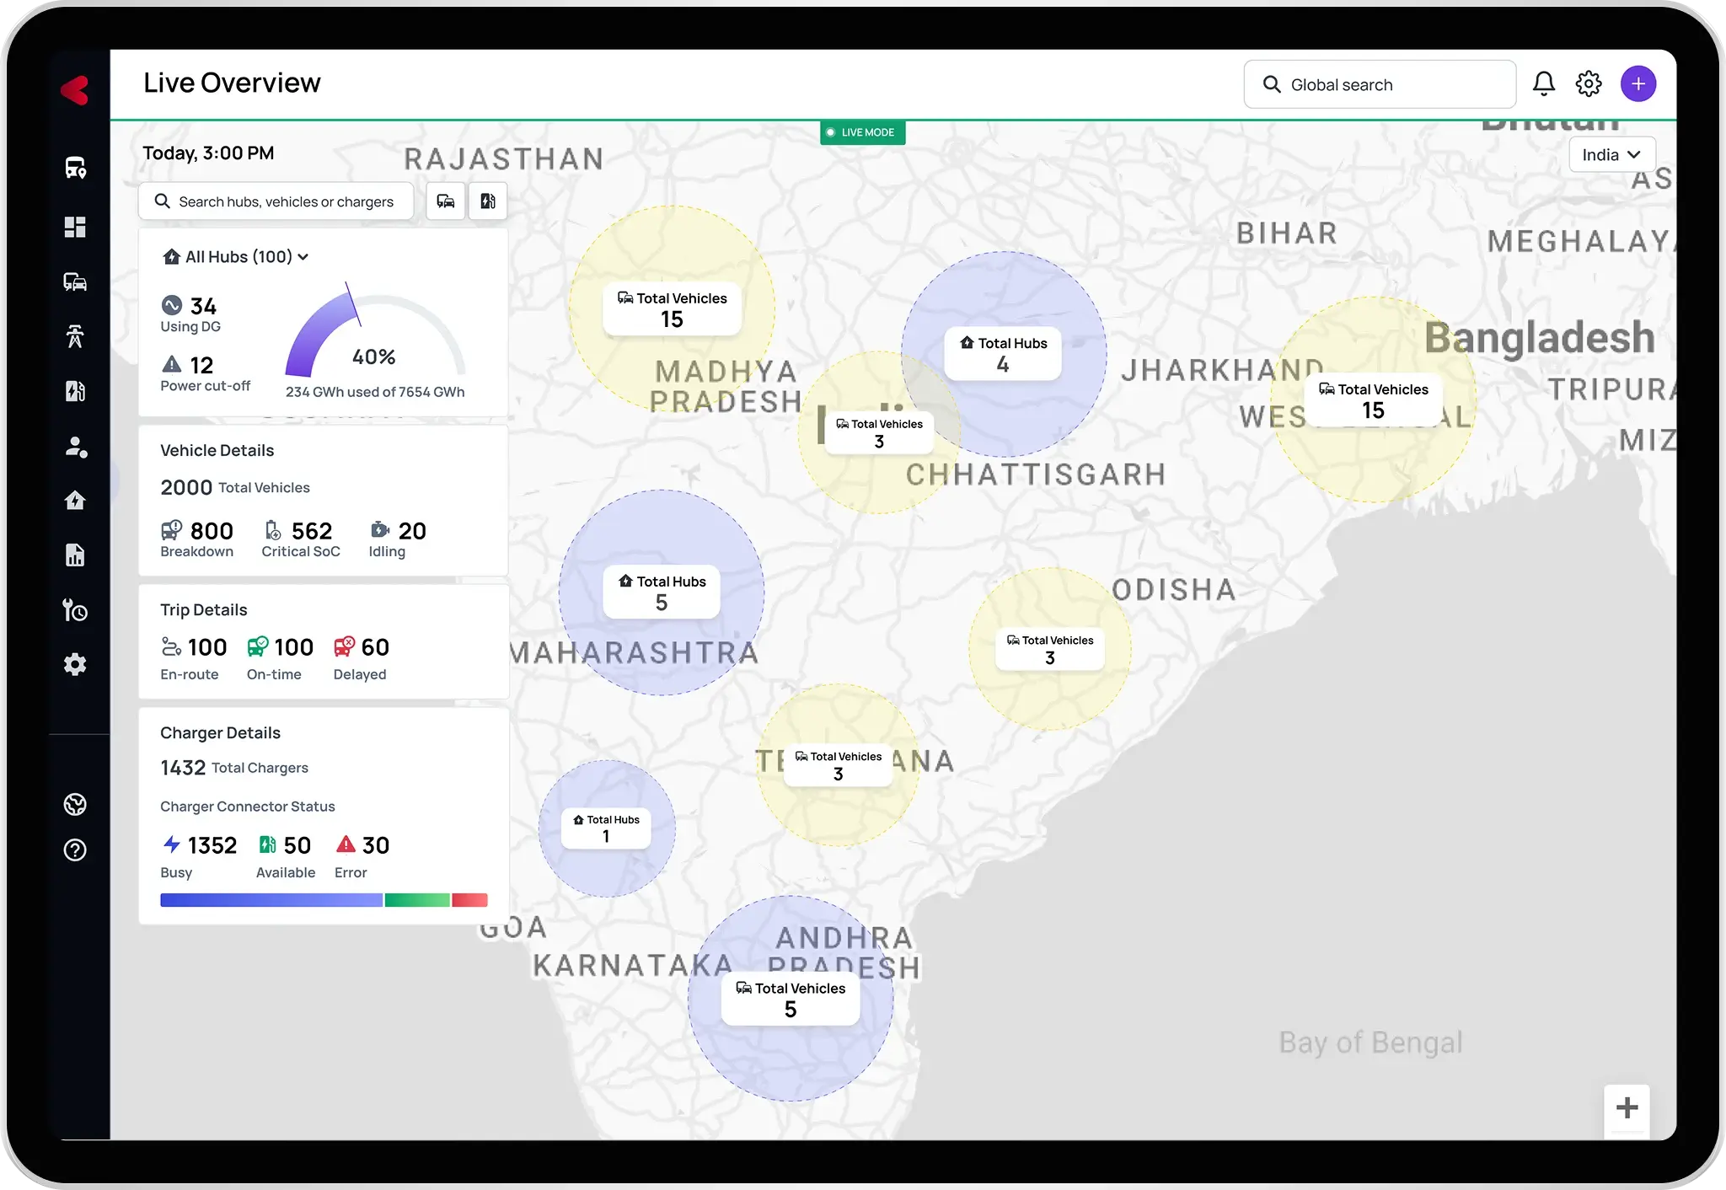This screenshot has width=1726, height=1190.
Task: Open the chargers section in the sidebar
Action: [x=75, y=391]
